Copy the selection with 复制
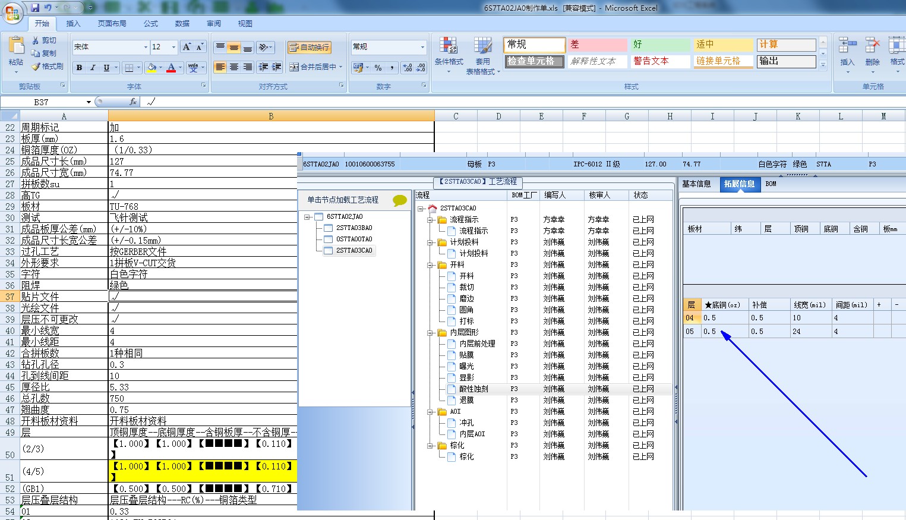906x520 pixels. tap(45, 53)
